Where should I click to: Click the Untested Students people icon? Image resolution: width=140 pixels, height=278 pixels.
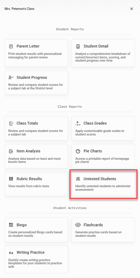coord(78,179)
